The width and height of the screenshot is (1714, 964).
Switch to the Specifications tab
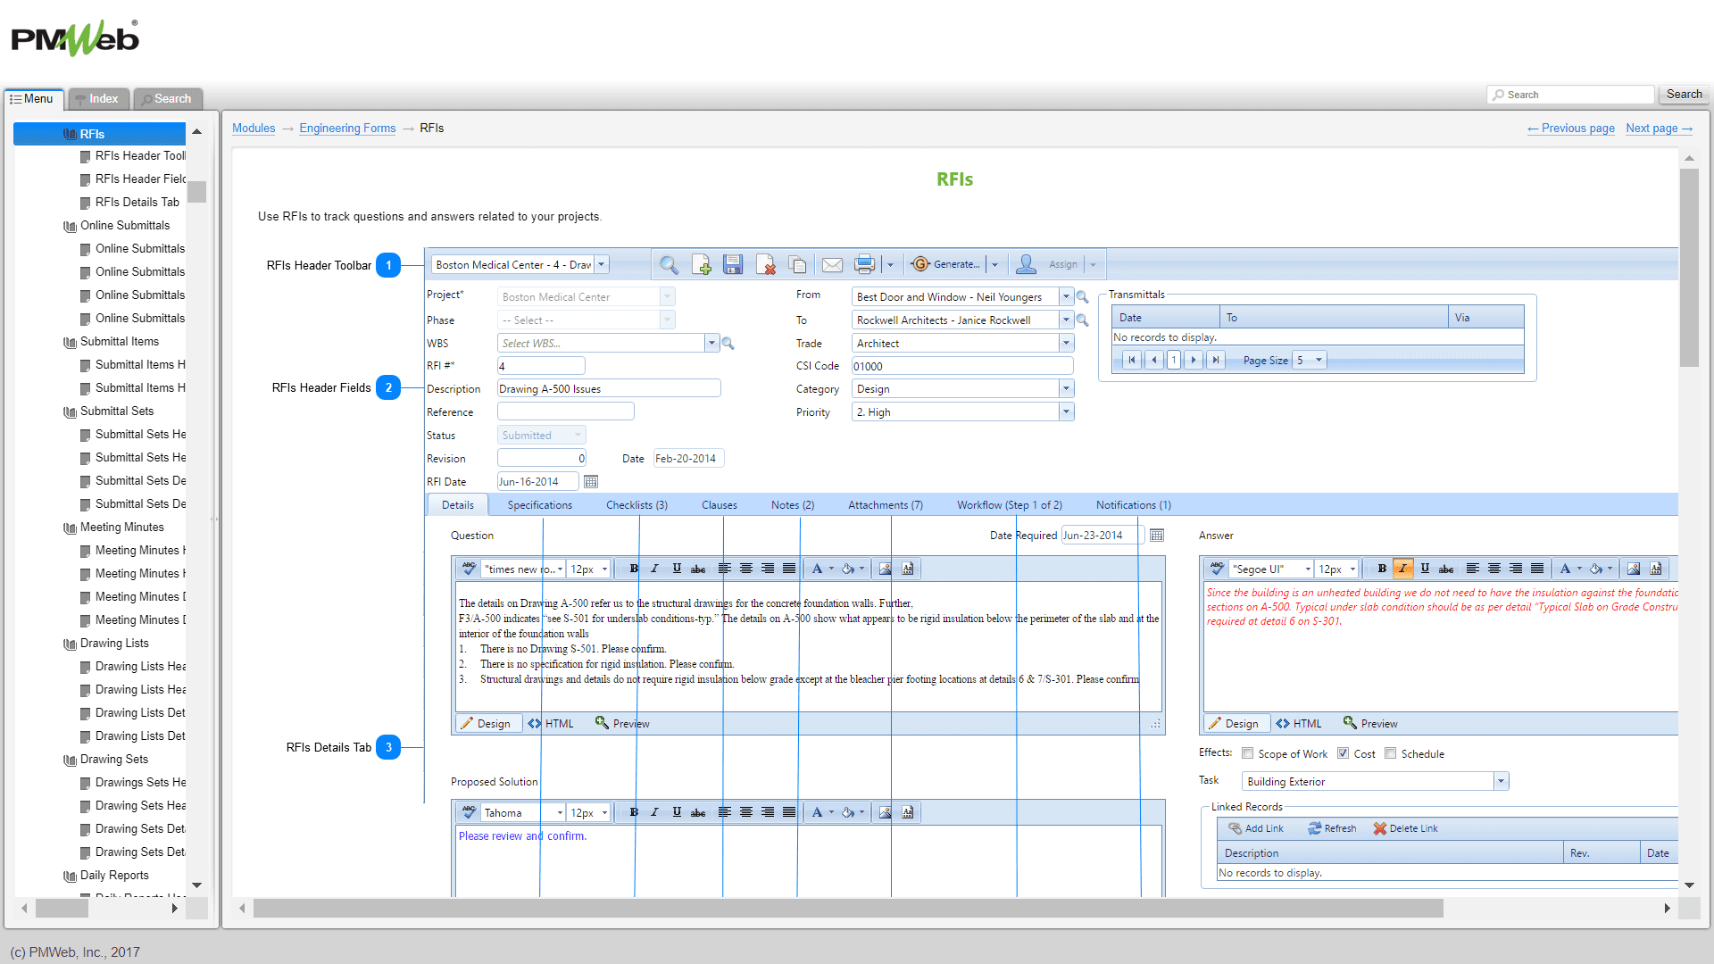(x=540, y=505)
